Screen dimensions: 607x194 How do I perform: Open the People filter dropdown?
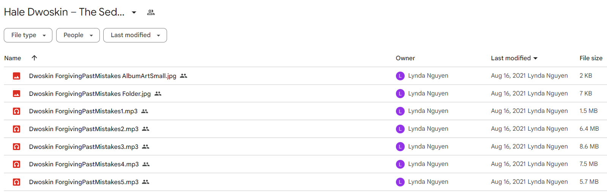[78, 35]
